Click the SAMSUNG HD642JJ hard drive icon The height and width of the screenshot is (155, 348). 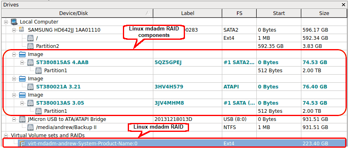pyautogui.click(x=21, y=30)
